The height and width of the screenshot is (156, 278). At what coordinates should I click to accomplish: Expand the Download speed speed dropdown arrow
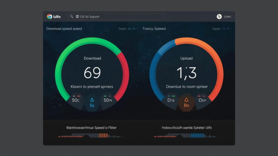point(84,29)
